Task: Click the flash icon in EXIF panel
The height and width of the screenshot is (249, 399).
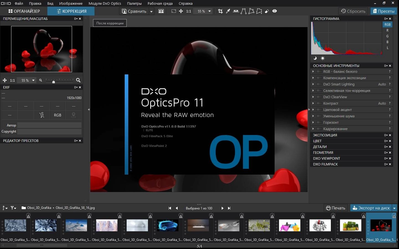Action: coord(42,115)
